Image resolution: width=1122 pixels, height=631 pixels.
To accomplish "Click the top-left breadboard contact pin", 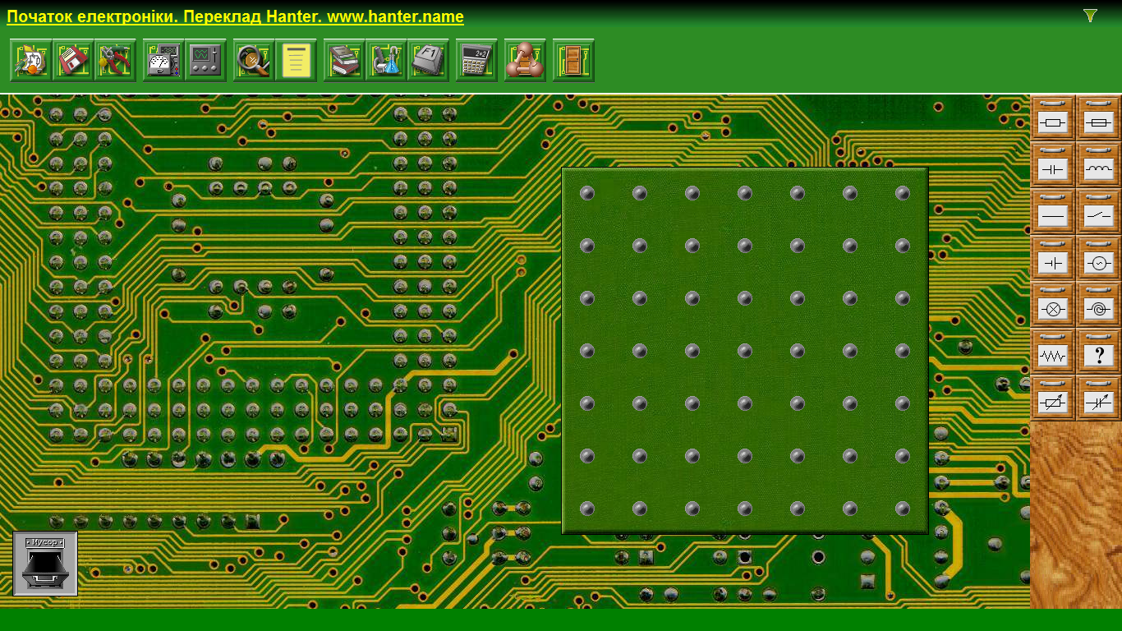I will coord(587,193).
